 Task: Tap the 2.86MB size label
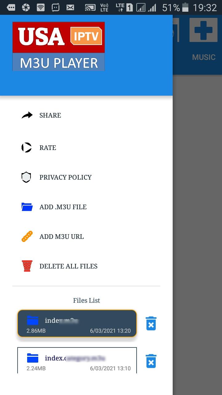(36, 331)
